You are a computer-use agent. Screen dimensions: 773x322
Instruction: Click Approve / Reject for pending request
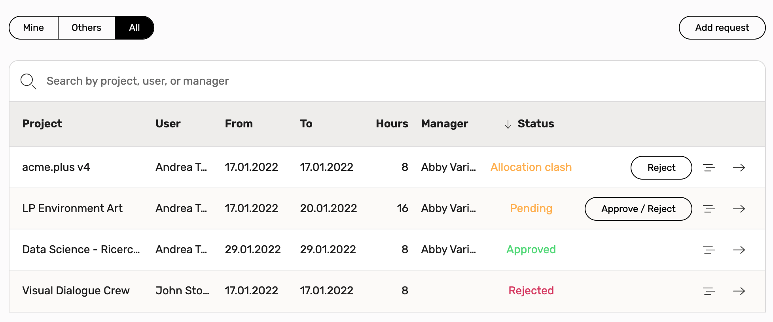(x=638, y=209)
